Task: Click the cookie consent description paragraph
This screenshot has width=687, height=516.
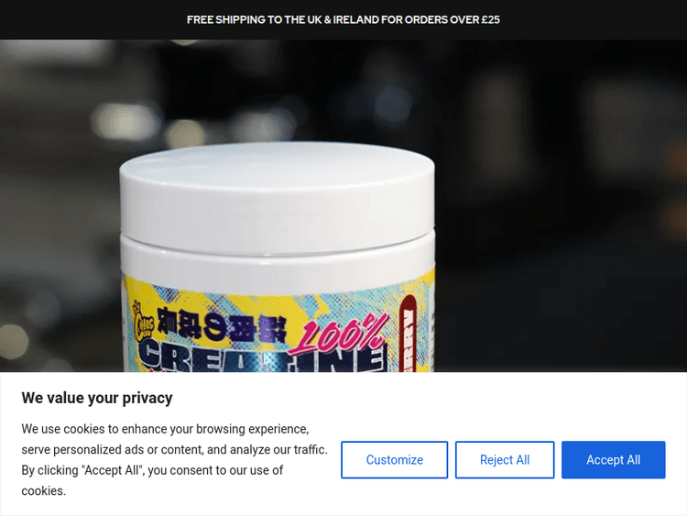Action: click(174, 459)
